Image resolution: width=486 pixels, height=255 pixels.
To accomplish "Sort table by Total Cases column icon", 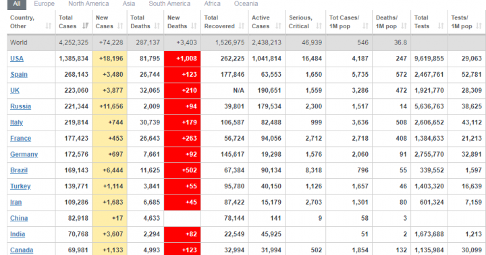I will click(x=85, y=26).
